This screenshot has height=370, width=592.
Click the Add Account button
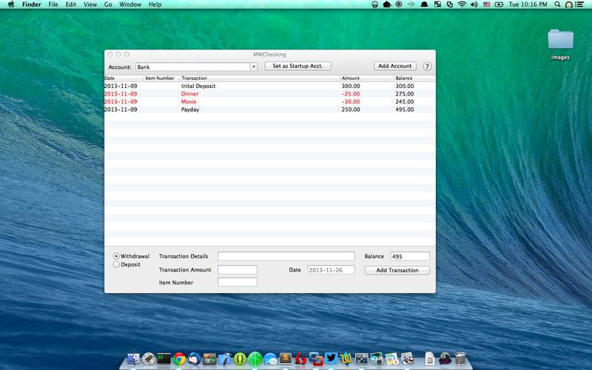(x=395, y=66)
